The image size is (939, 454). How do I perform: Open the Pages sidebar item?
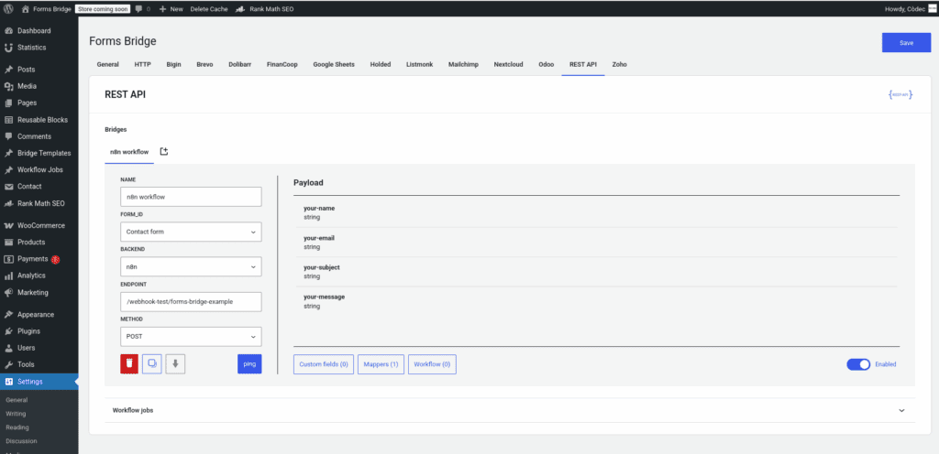tap(39, 103)
